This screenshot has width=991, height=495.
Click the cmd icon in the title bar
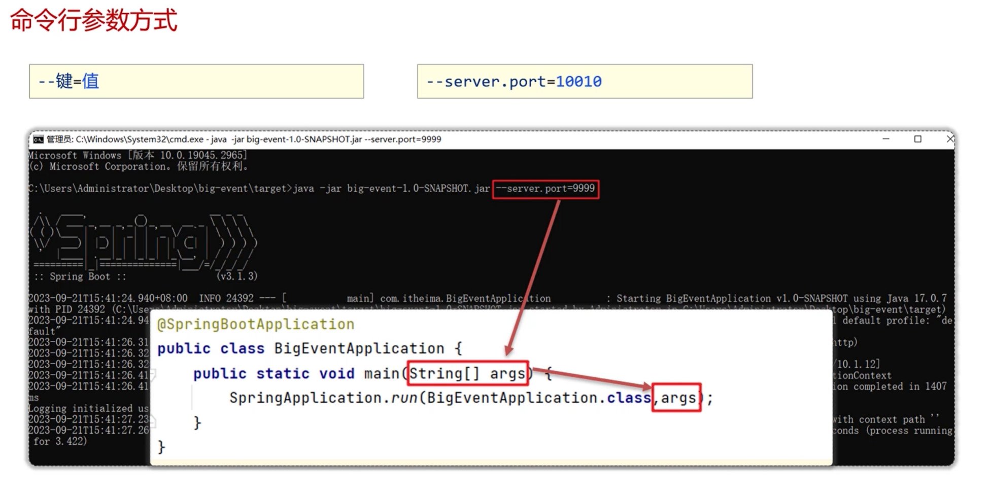pos(38,139)
